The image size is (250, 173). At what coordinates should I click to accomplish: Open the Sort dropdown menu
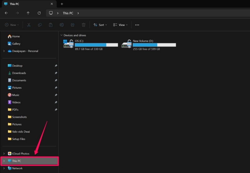(100, 25)
